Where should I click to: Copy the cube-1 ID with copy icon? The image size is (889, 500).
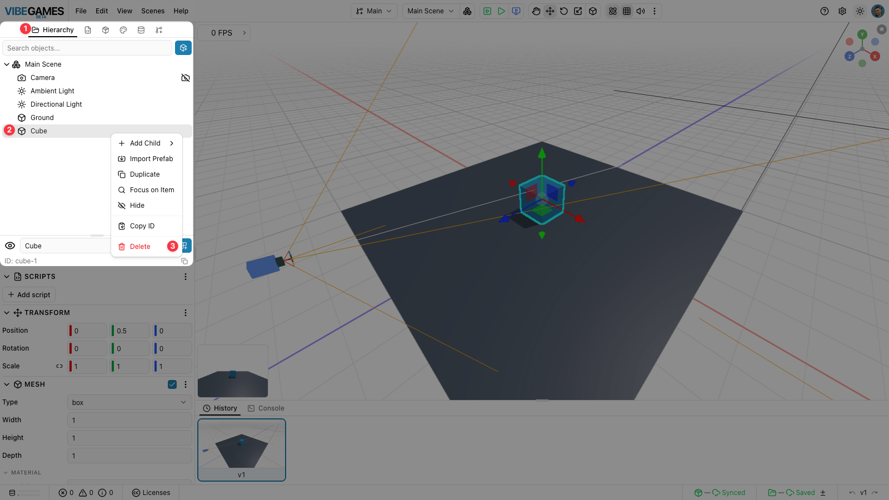click(184, 261)
